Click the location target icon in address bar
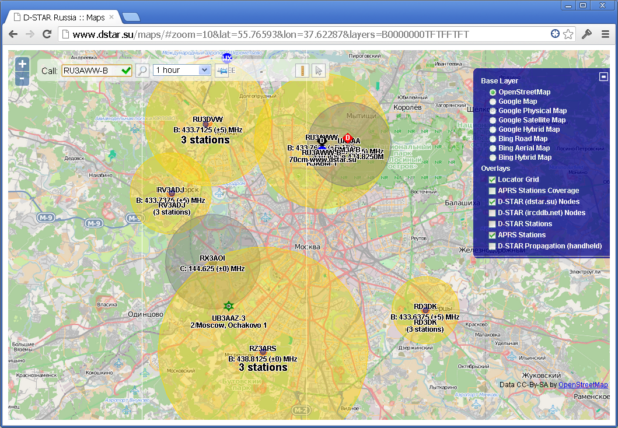Screen dimensions: 618x428 (x=555, y=34)
